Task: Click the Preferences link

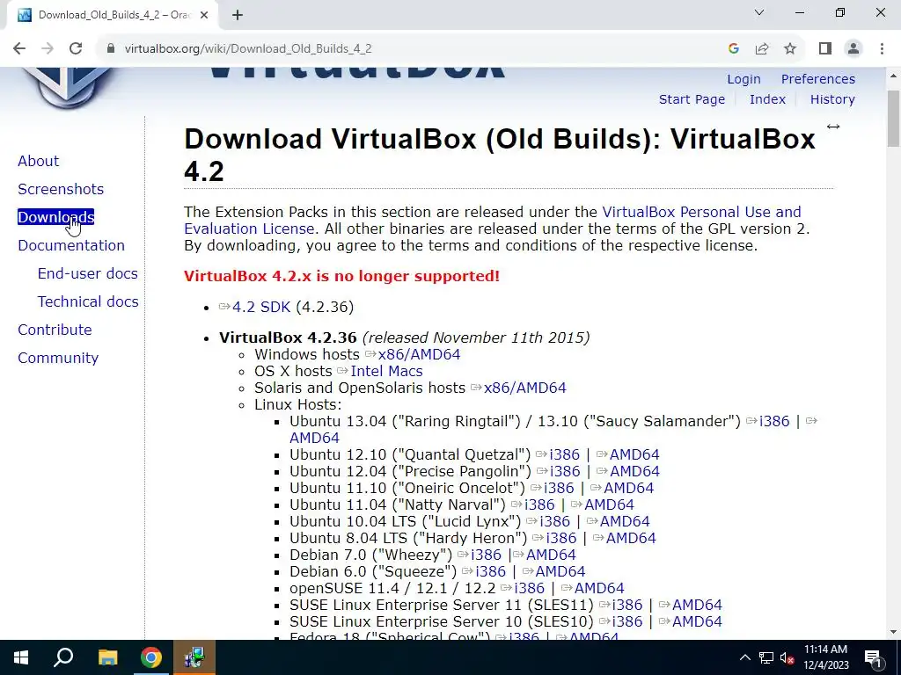Action: [x=817, y=79]
